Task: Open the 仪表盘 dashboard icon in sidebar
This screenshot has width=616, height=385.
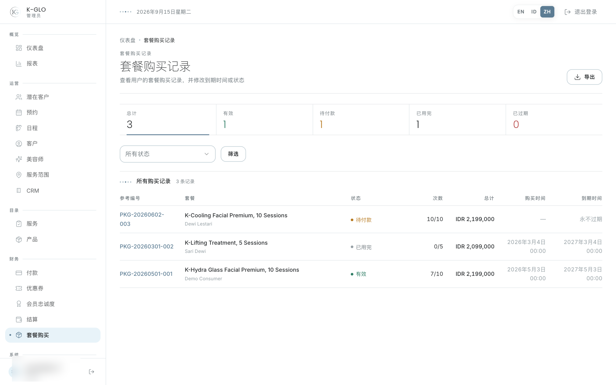Action: (x=19, y=48)
